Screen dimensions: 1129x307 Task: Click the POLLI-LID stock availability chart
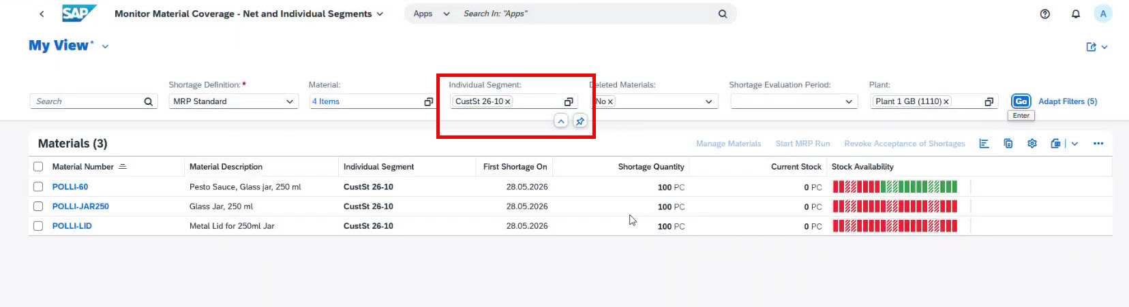click(895, 226)
